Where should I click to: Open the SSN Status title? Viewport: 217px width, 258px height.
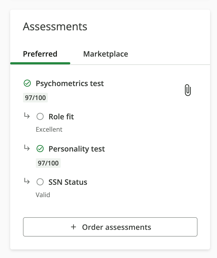point(68,182)
